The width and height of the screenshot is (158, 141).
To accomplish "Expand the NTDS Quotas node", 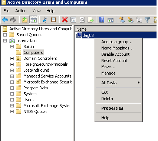I will pos(12,111).
